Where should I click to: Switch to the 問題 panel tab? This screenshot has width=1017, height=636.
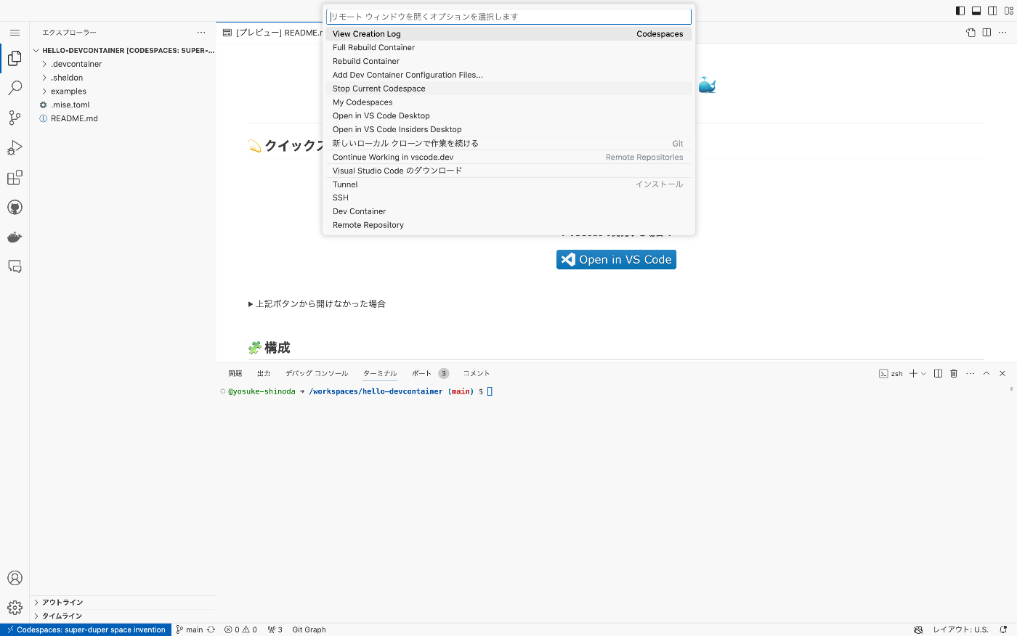click(235, 373)
